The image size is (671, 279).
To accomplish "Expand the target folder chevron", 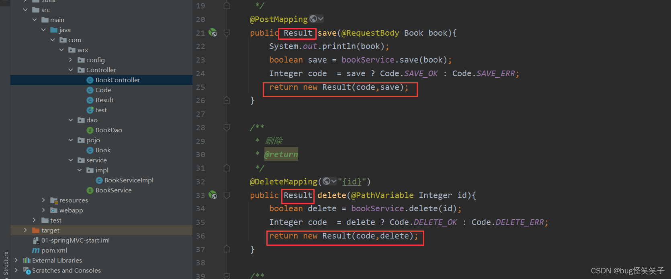I will point(26,230).
